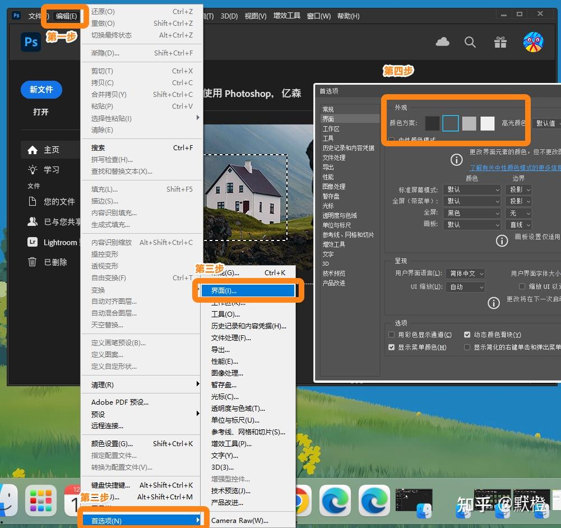Click the info icon beside 画板设置 note
Image resolution: width=561 pixels, height=528 pixels.
[502, 241]
